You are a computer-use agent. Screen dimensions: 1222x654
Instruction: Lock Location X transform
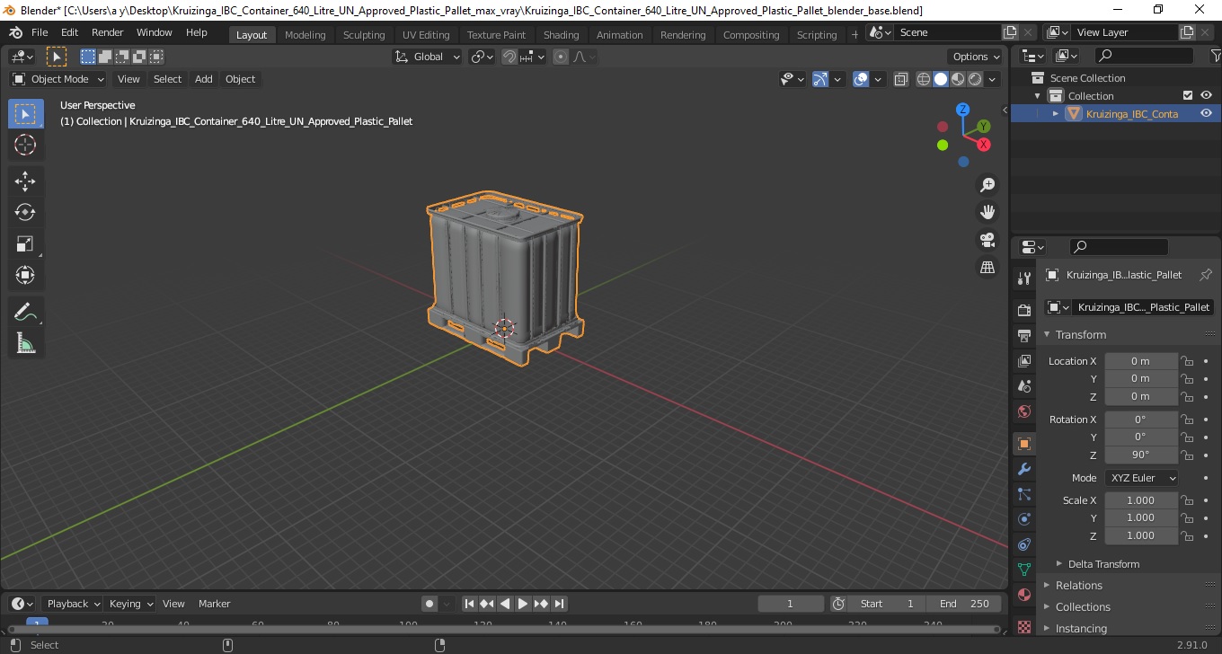1187,361
